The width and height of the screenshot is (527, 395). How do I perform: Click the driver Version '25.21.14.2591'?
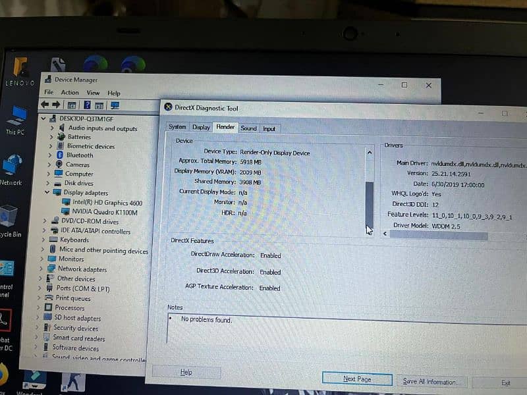(x=451, y=174)
